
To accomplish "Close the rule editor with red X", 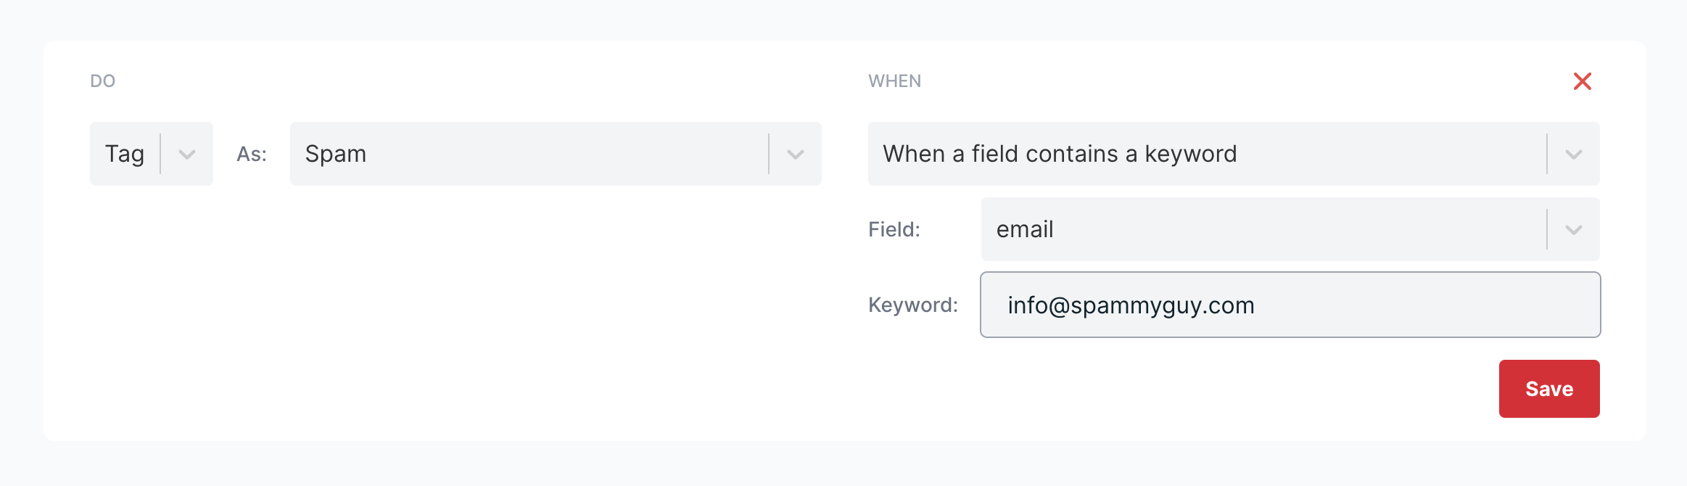I will click(1582, 81).
